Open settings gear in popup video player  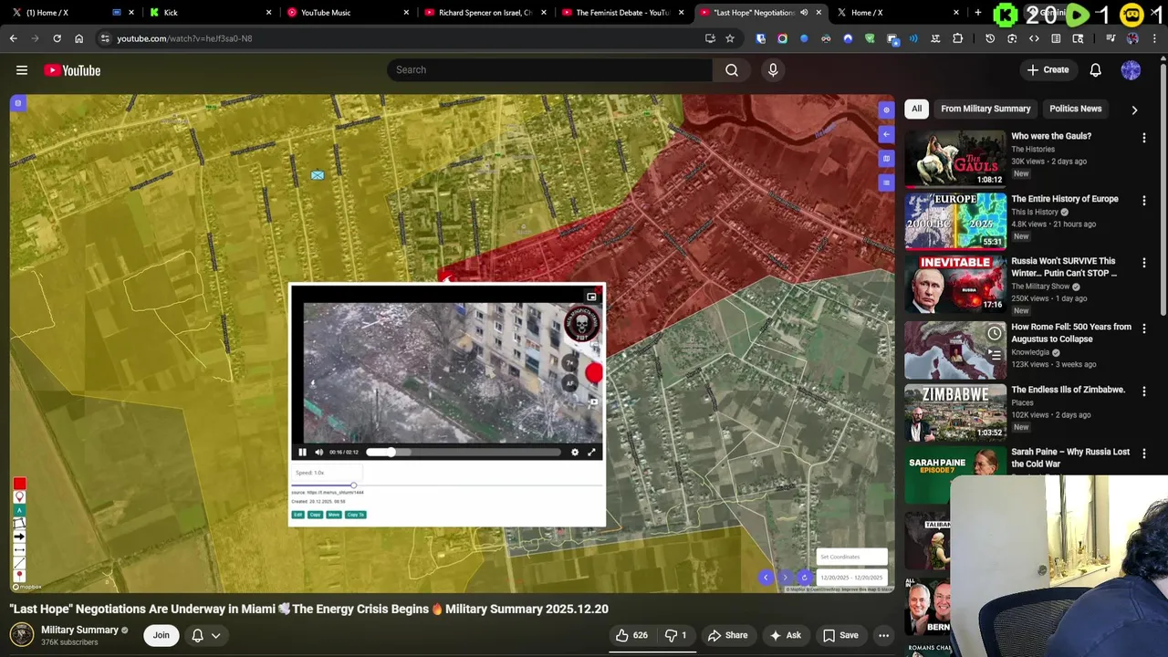[x=575, y=452]
